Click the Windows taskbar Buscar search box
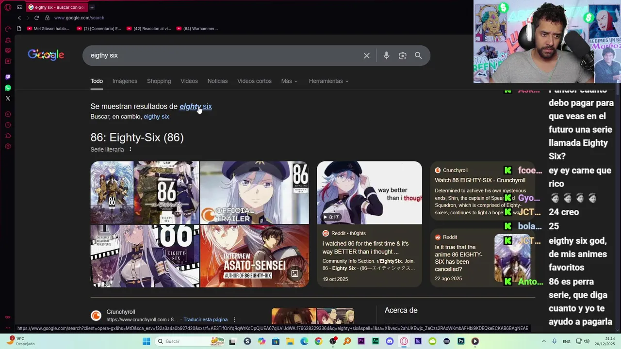621x349 pixels. point(190,341)
